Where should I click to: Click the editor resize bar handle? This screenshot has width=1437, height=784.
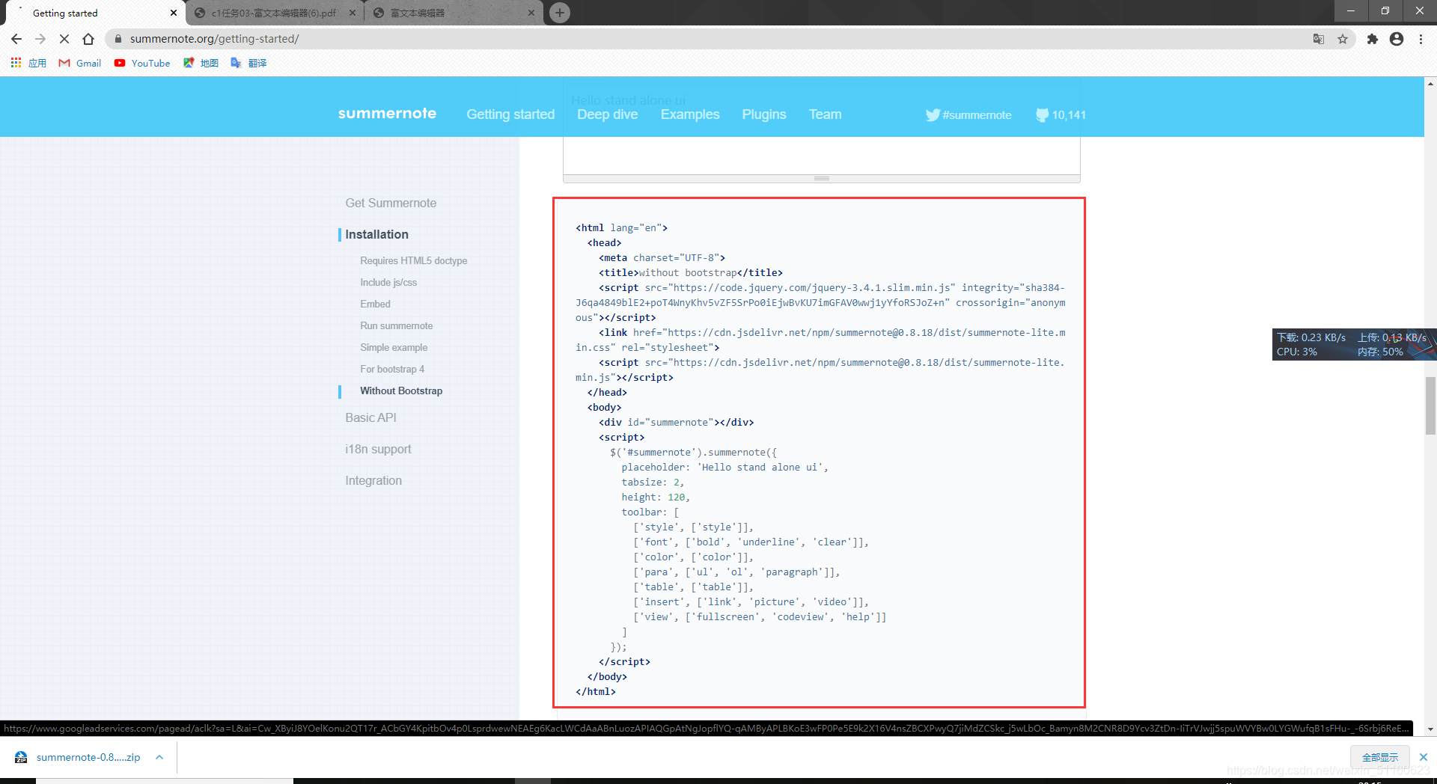click(821, 178)
